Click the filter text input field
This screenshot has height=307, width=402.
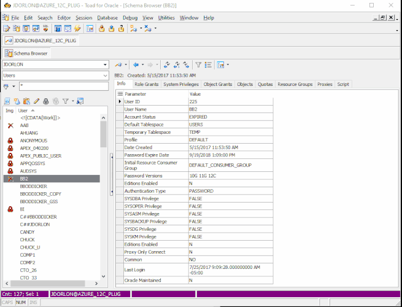(64, 86)
